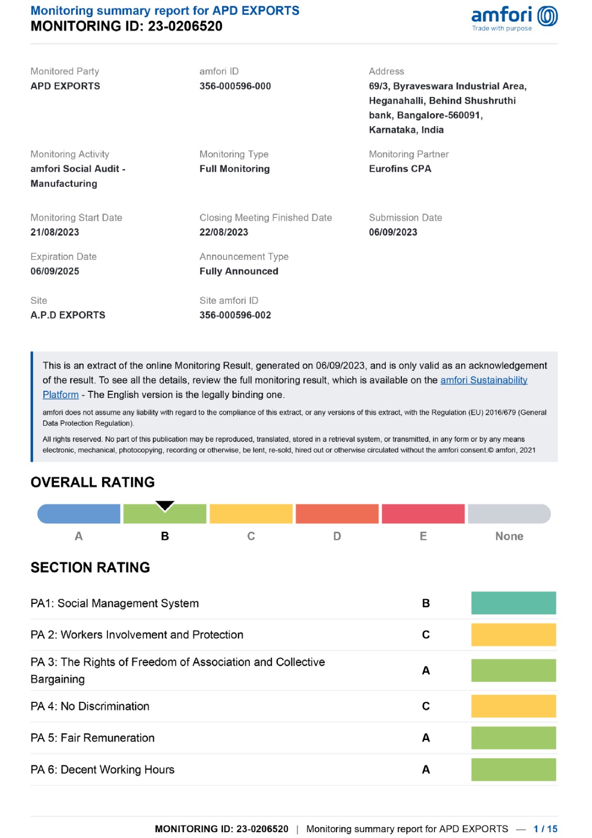This screenshot has height=838, width=592.
Task: Click the 'SECTION RATING' heading
Action: (x=91, y=568)
